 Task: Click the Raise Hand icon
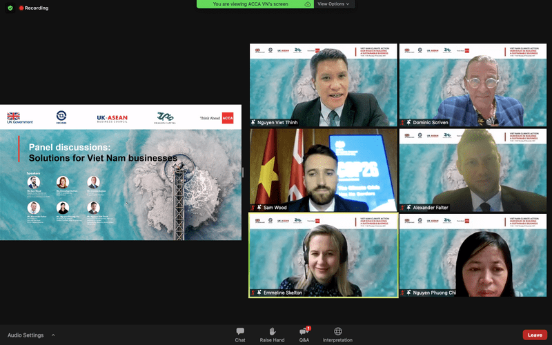coord(272,335)
